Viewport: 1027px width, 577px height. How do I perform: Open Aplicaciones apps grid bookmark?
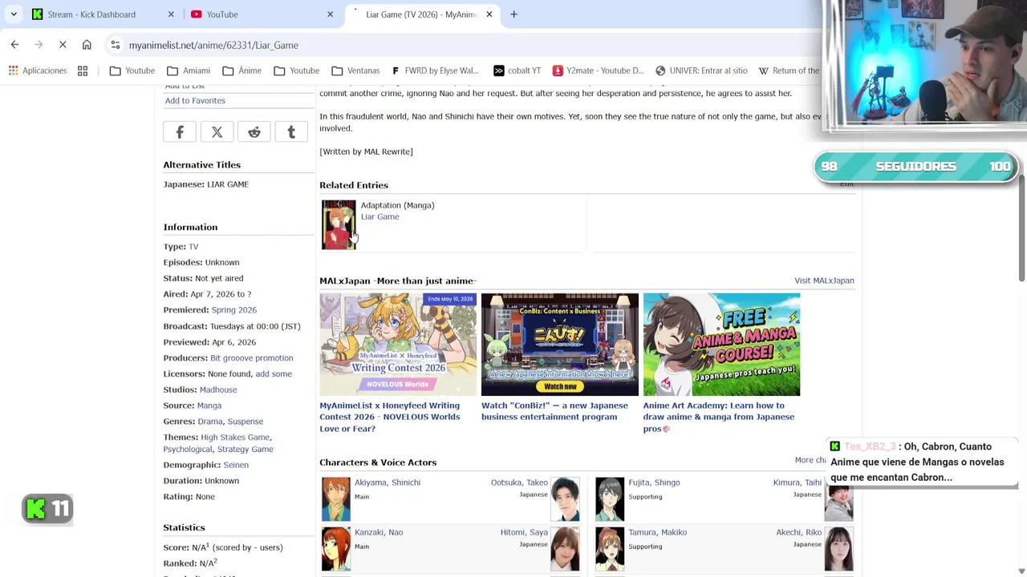click(38, 71)
